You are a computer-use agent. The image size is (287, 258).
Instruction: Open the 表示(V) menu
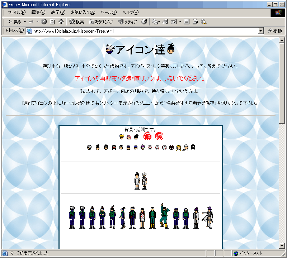click(x=58, y=13)
